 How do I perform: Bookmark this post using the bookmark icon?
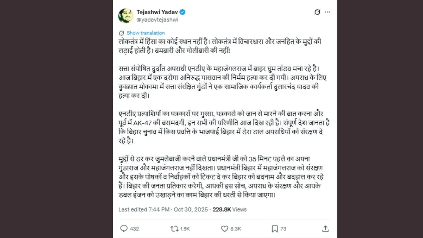point(275,228)
